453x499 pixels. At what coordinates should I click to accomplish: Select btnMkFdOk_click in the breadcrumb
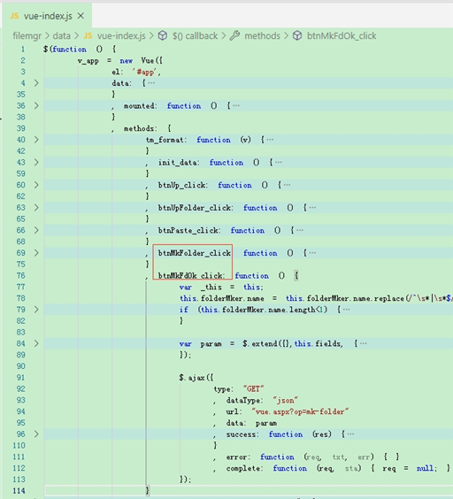click(342, 35)
